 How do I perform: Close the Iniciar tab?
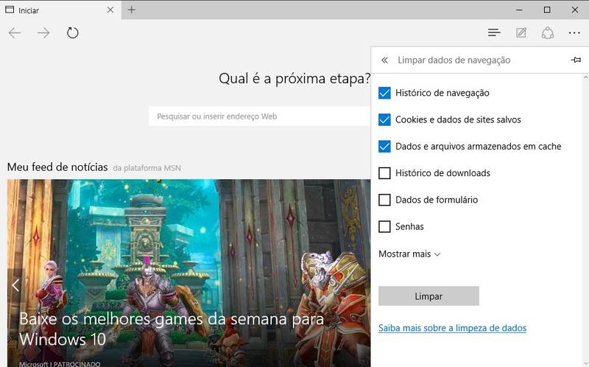click(x=110, y=10)
